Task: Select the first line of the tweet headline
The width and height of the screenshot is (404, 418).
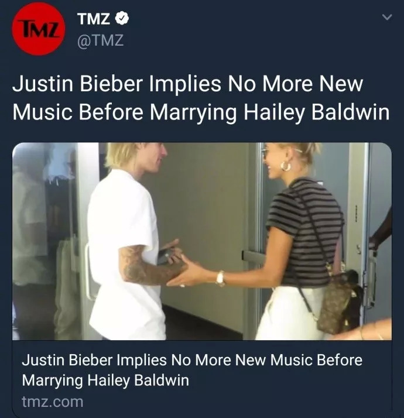Action: tap(188, 84)
